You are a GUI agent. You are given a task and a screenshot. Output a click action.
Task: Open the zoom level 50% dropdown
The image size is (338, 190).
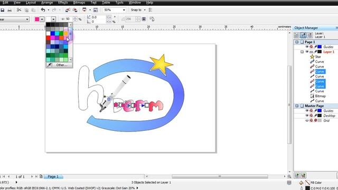(124, 10)
